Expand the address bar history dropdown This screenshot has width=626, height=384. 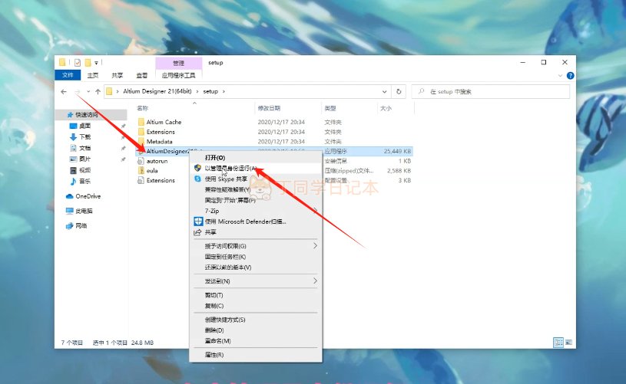tap(384, 92)
